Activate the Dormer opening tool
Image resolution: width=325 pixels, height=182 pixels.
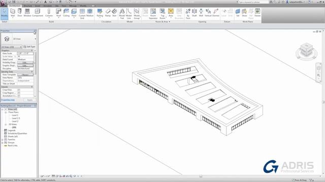pos(215,13)
